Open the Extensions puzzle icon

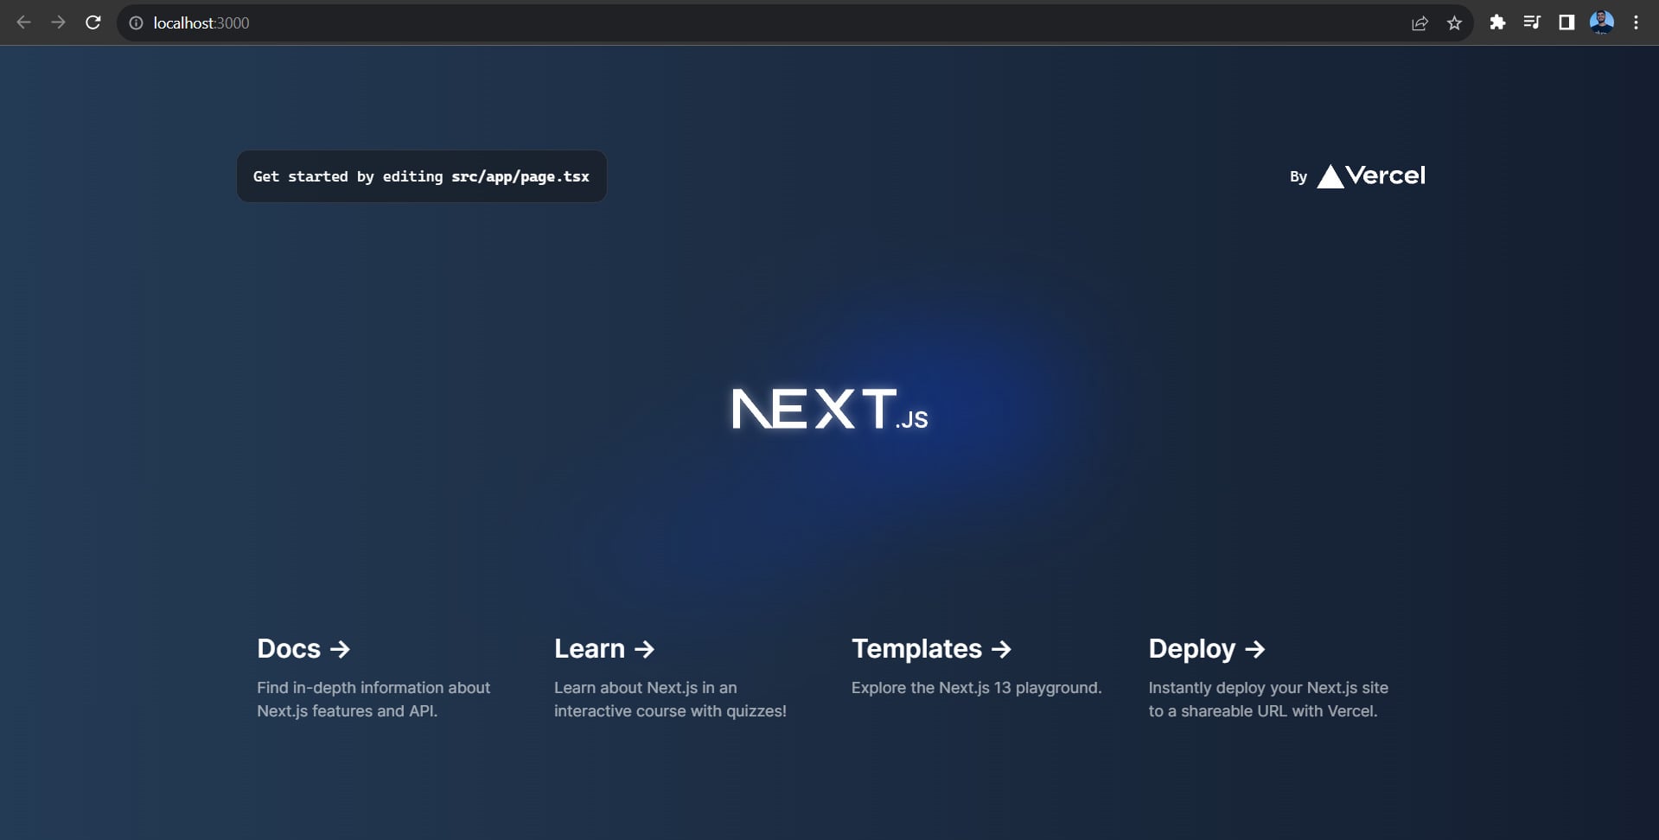coord(1497,22)
